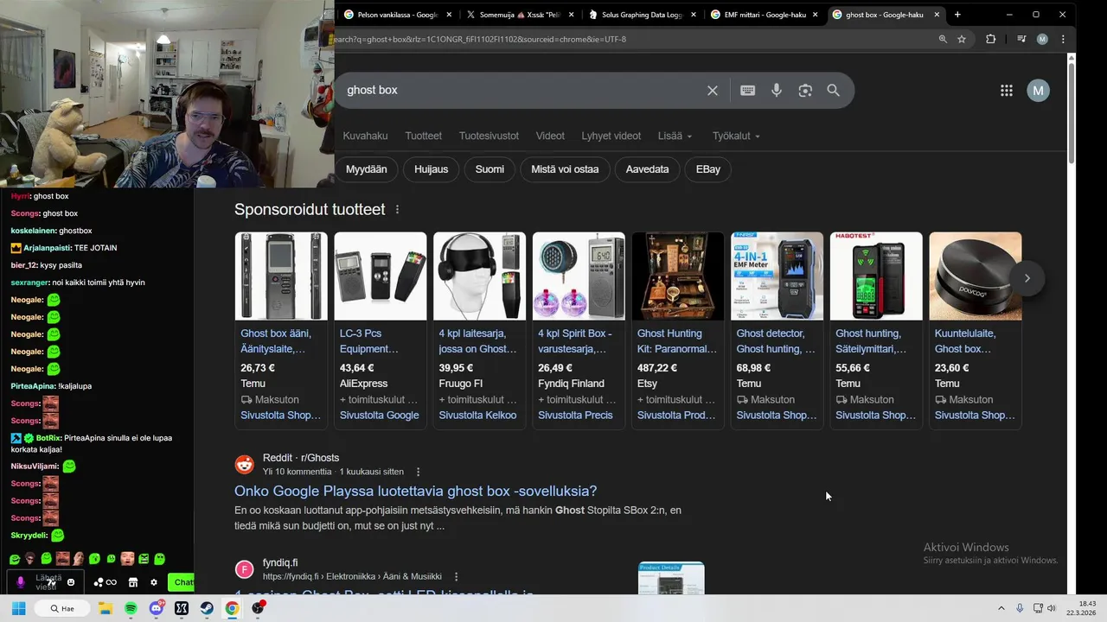Apply the Suomi filter chip

point(490,169)
